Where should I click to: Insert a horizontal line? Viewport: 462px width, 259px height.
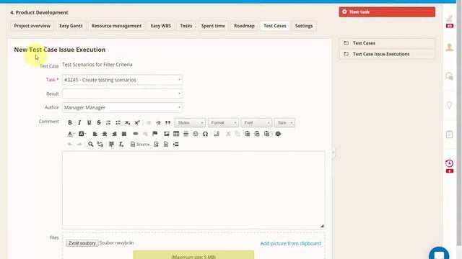point(186,134)
